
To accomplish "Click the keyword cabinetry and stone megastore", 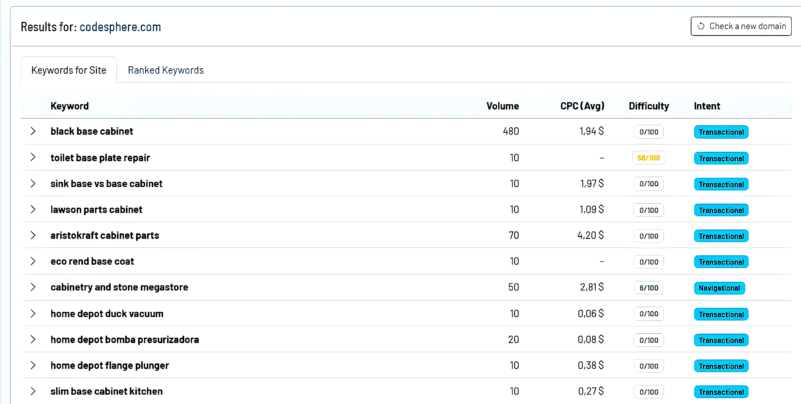I will pyautogui.click(x=119, y=287).
